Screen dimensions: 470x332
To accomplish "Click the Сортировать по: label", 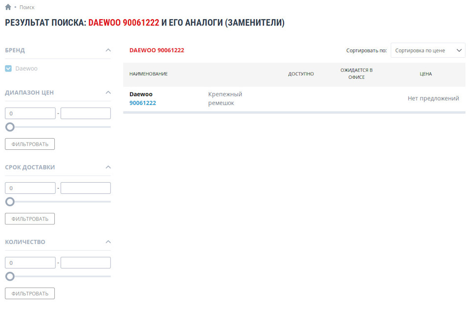I will (x=366, y=50).
